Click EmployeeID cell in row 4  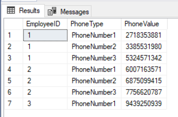45,69
